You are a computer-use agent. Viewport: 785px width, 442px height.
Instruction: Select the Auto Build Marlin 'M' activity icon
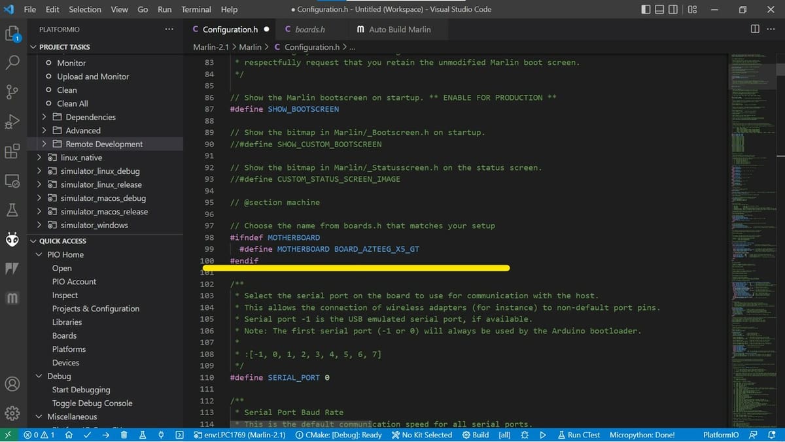(12, 299)
